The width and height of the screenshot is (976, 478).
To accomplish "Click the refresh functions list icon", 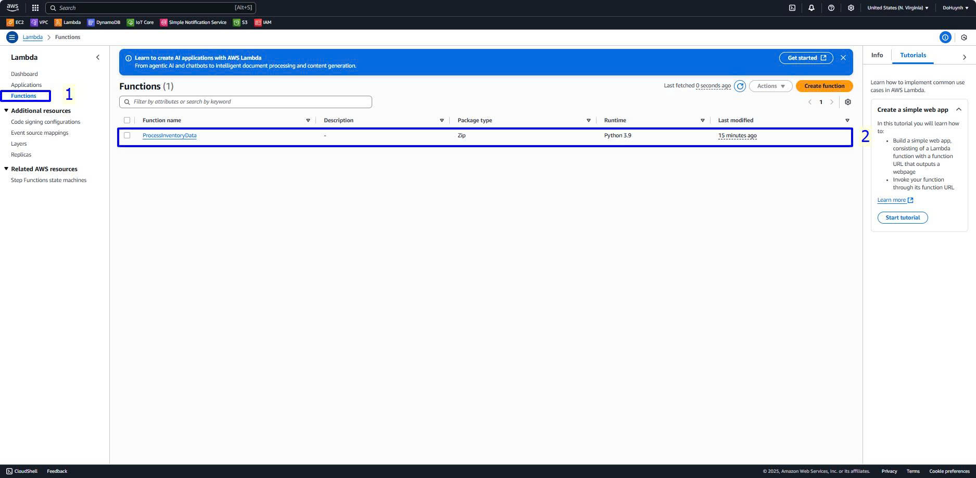I will point(740,86).
